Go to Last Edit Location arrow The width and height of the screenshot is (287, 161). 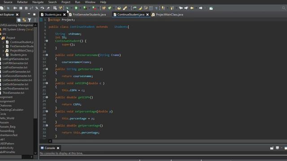[181, 8]
